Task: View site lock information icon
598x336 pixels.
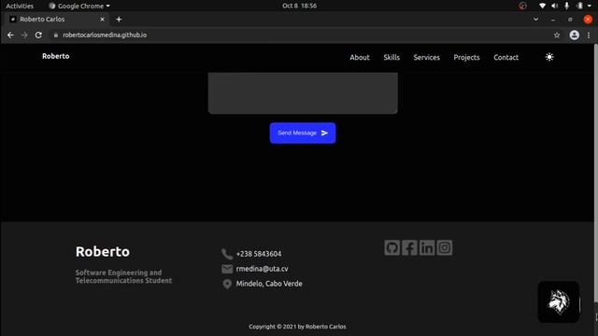Action: point(56,35)
